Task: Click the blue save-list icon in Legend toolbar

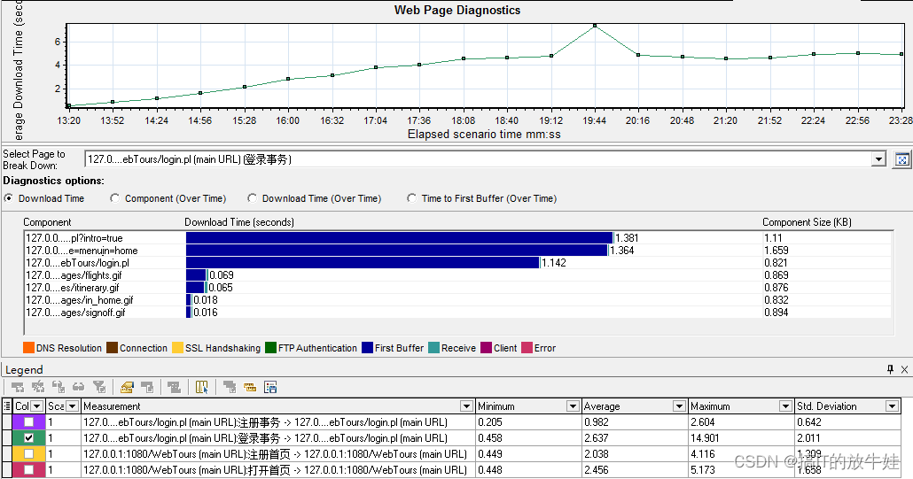Action: (270, 387)
